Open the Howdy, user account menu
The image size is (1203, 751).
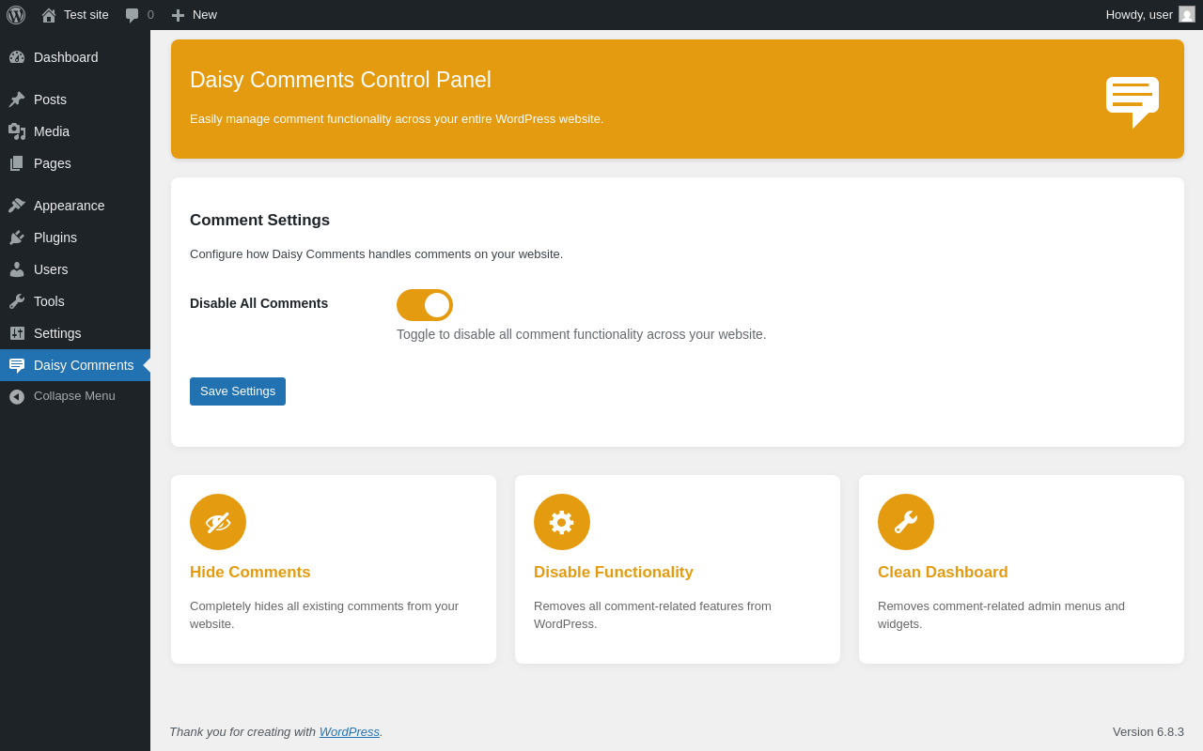(x=1139, y=15)
